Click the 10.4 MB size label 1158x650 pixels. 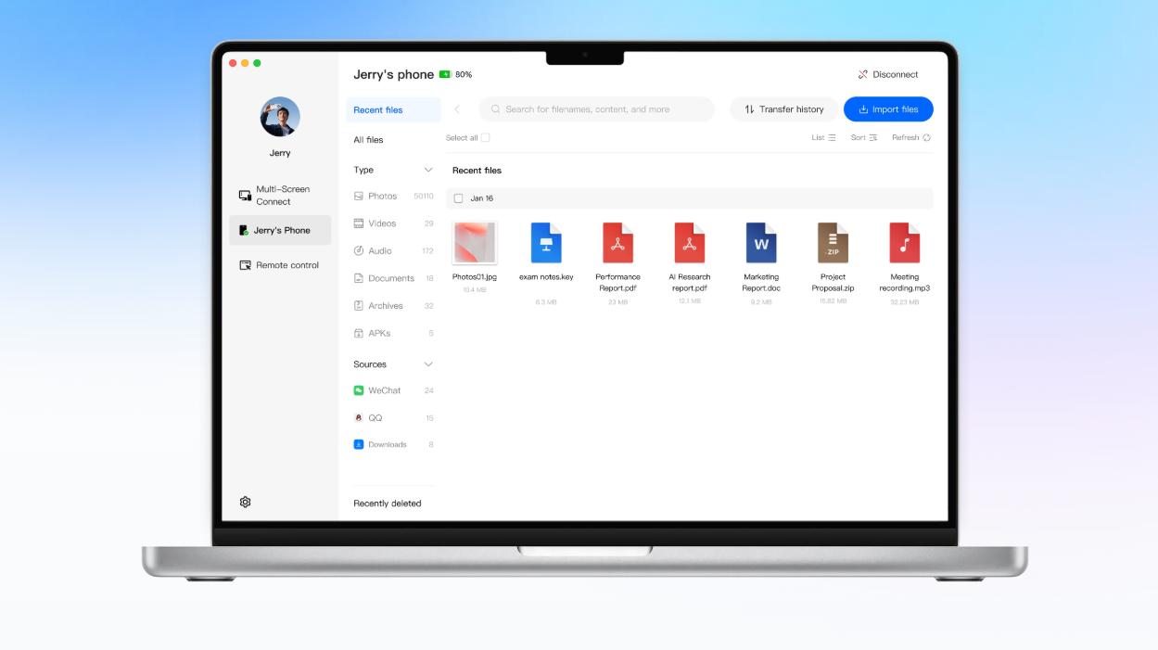[x=475, y=290]
